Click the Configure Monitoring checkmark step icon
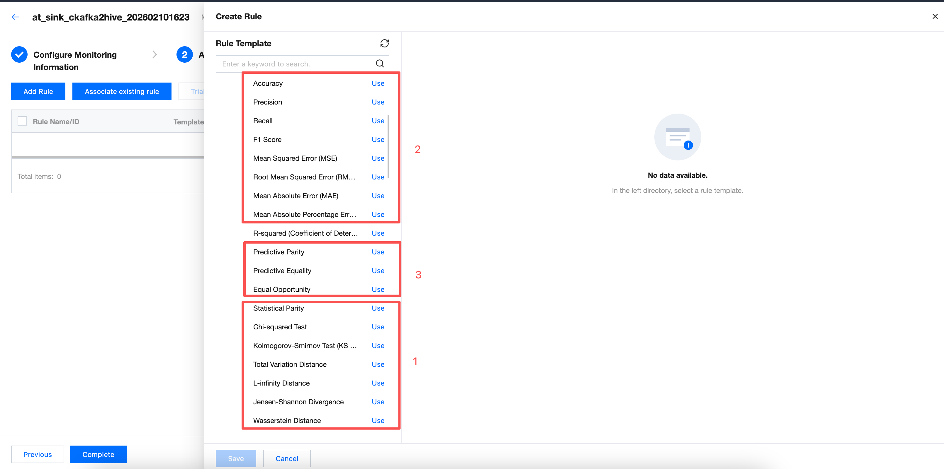Viewport: 944px width, 469px height. [x=19, y=55]
